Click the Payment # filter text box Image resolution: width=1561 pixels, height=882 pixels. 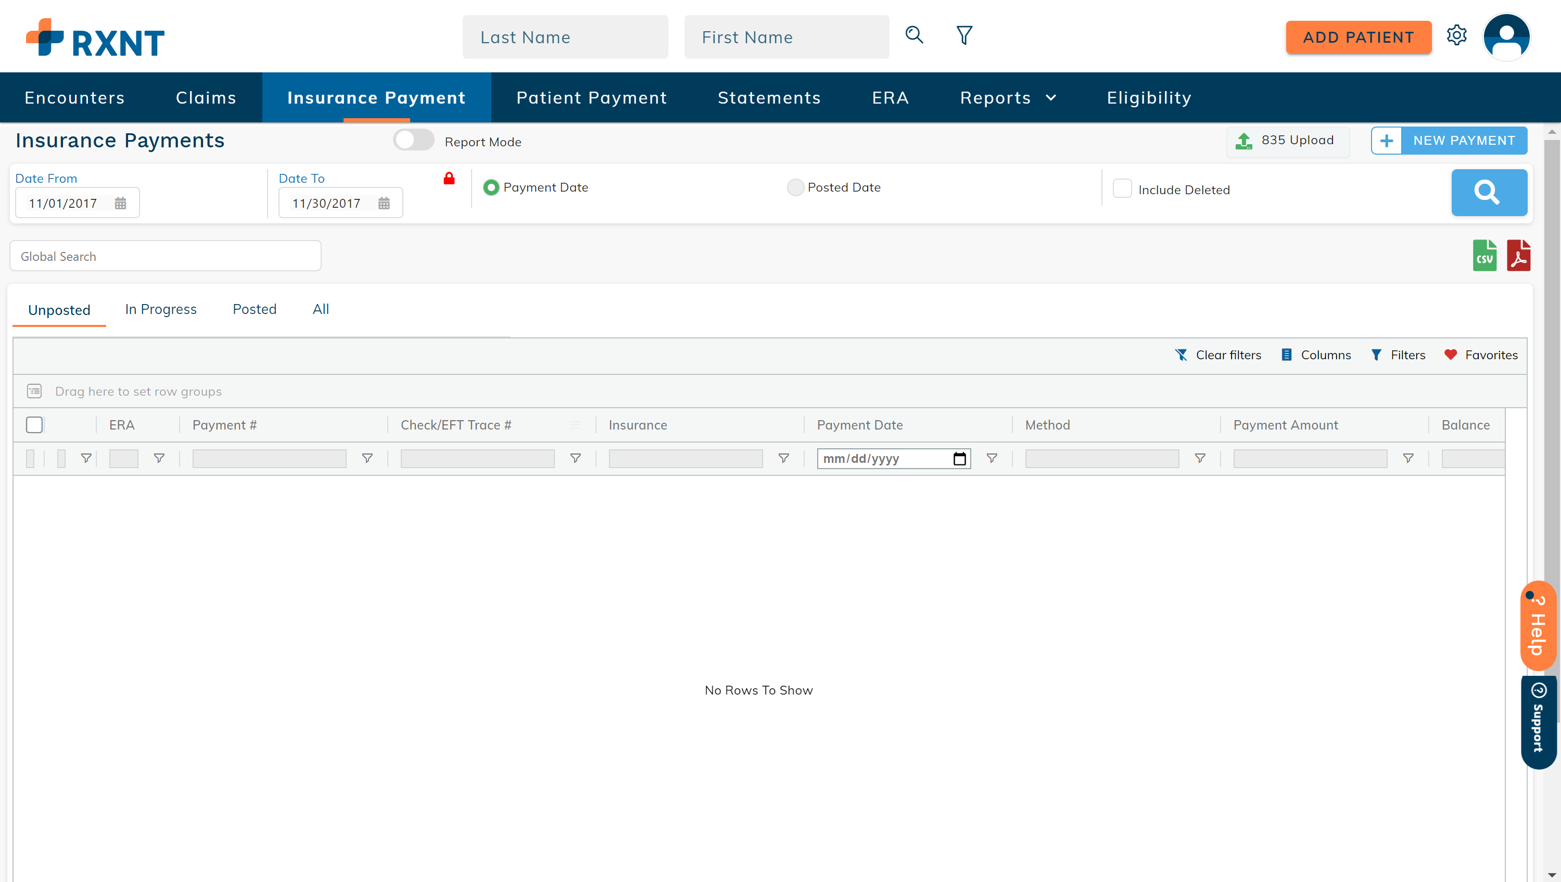point(269,458)
